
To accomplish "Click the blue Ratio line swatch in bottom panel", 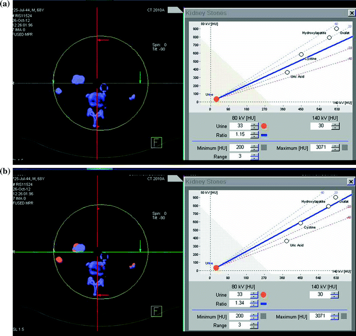I will pyautogui.click(x=264, y=304).
